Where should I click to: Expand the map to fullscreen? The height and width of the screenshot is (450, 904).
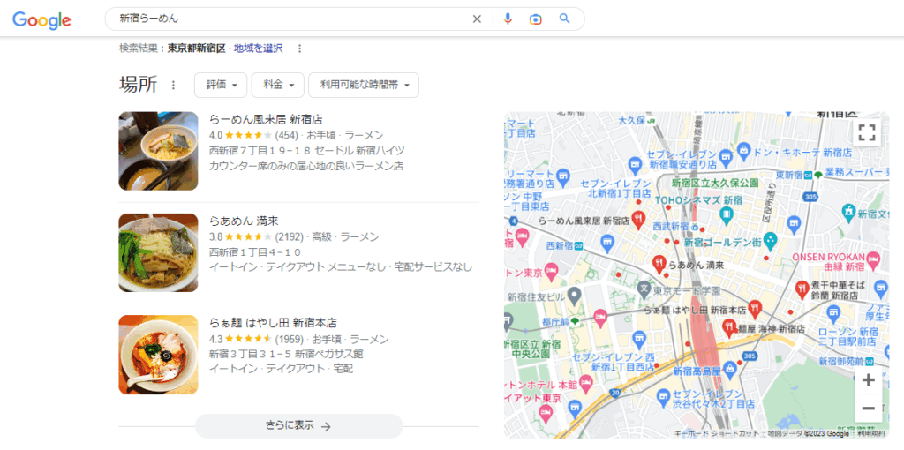coord(867,132)
